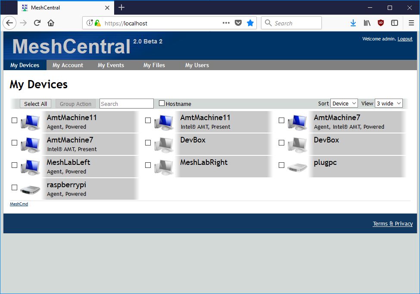420x294 pixels.
Task: Follow the Logout link
Action: pyautogui.click(x=405, y=39)
